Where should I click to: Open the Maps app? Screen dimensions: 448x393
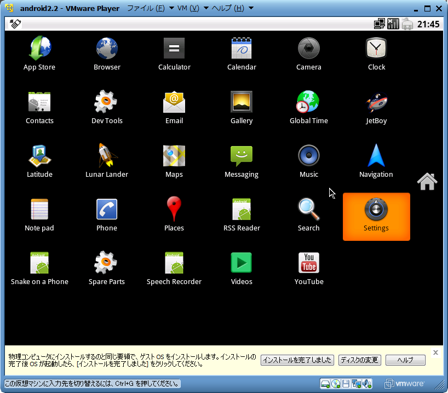(174, 161)
